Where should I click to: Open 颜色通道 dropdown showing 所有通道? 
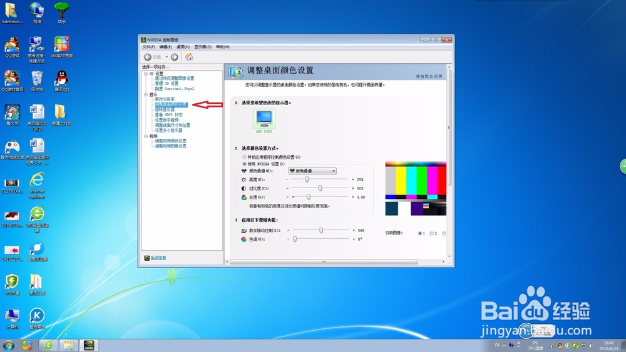pyautogui.click(x=312, y=171)
